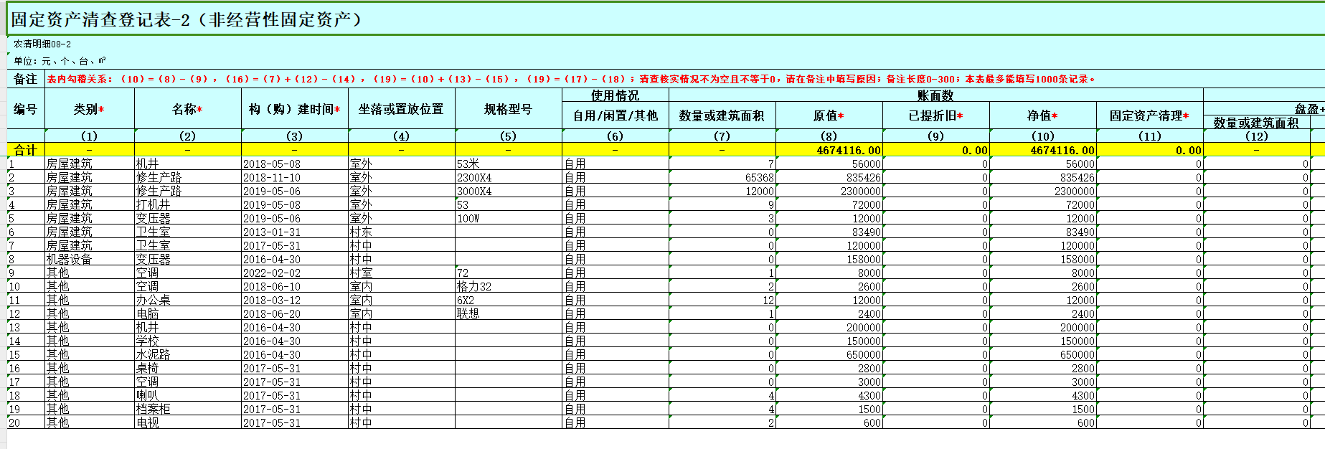Select name cell 桌椅 in row 16

(x=187, y=368)
